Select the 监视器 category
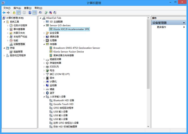The image size is (188, 134). 51,85
